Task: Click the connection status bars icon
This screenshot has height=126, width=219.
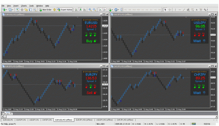Action: [194, 124]
